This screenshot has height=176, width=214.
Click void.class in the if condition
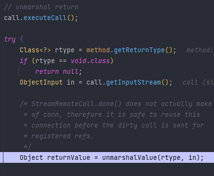tap(90, 61)
